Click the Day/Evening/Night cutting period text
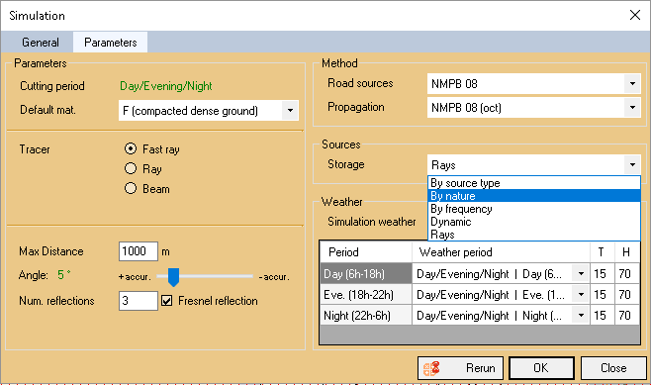The image size is (651, 385). (x=165, y=86)
